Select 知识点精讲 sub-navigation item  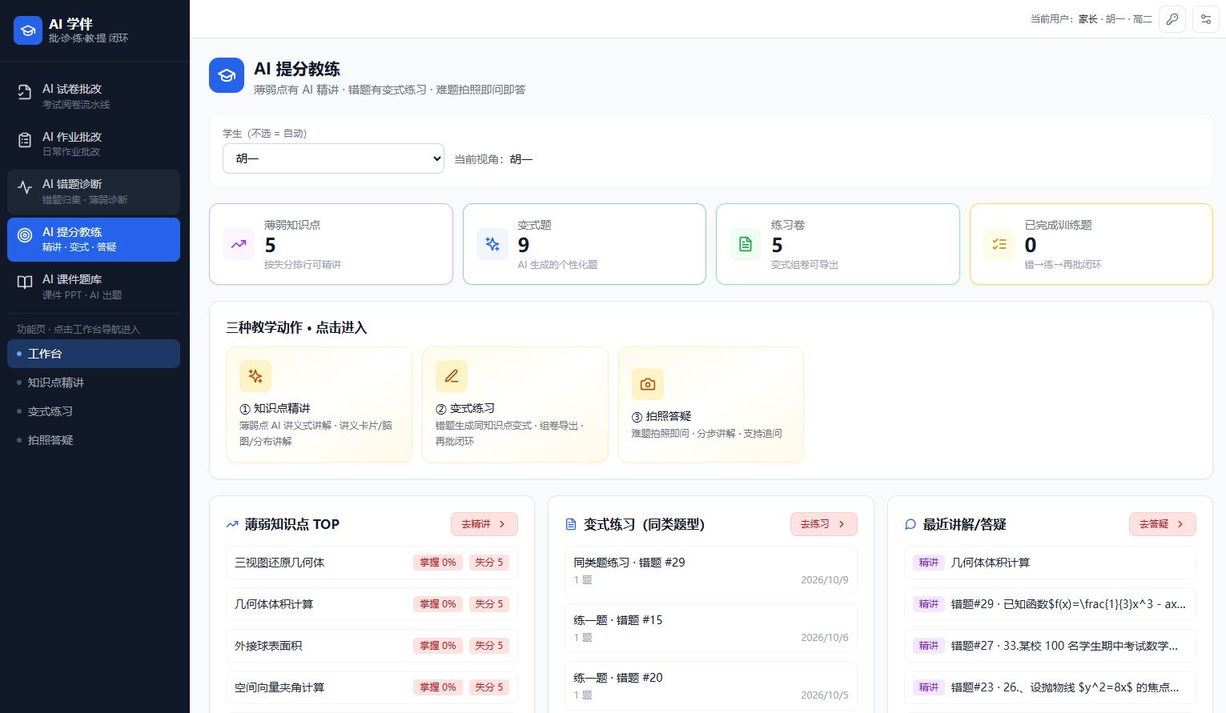coord(94,383)
